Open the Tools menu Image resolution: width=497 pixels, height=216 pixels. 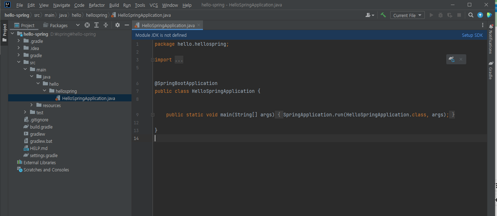coord(140,5)
